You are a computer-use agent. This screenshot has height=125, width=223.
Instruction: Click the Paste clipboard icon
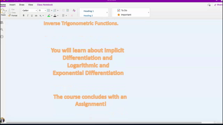point(3,11)
